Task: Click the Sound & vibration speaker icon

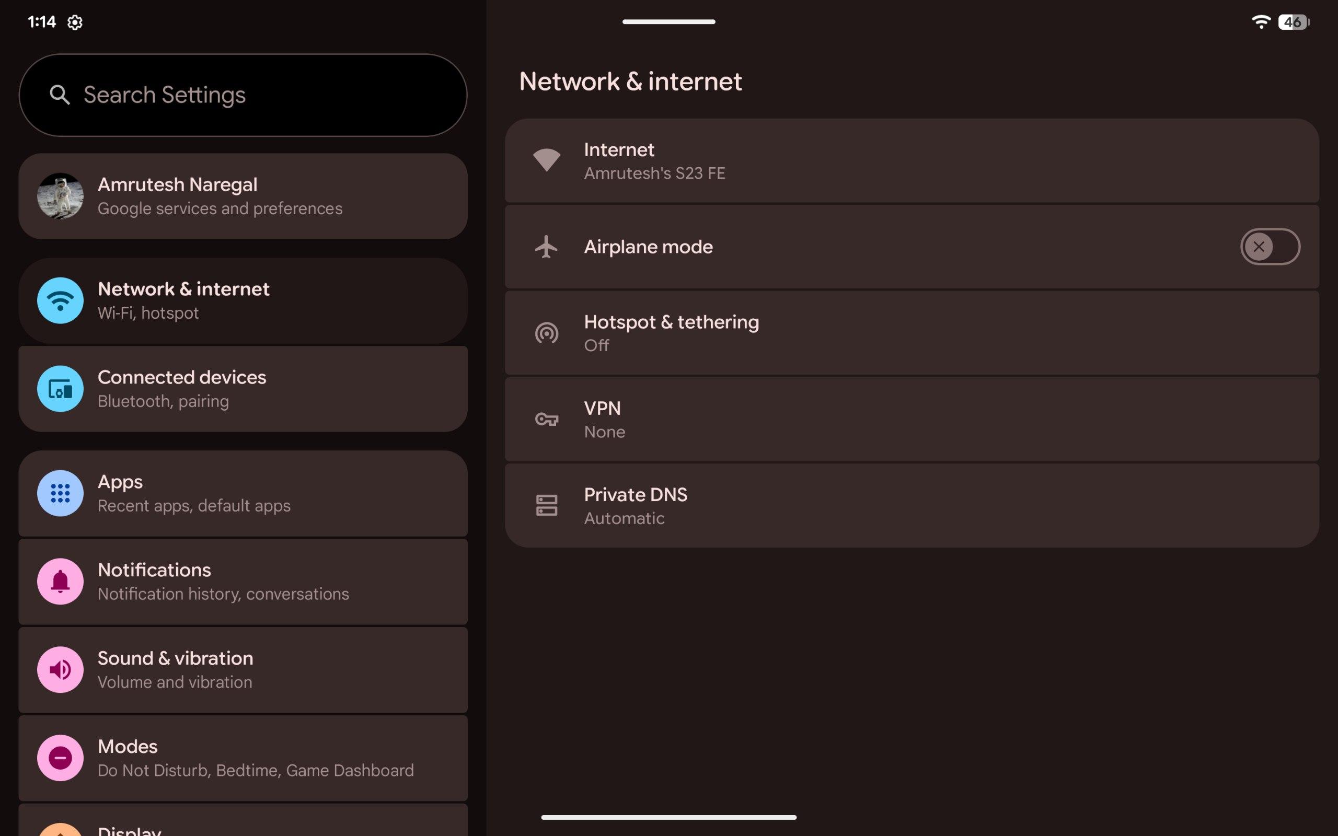Action: pyautogui.click(x=60, y=669)
